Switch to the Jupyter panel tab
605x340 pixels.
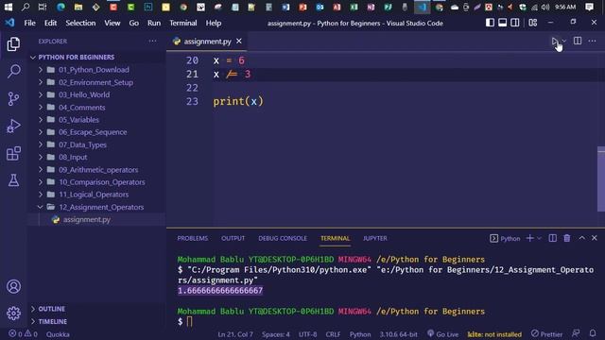click(374, 238)
